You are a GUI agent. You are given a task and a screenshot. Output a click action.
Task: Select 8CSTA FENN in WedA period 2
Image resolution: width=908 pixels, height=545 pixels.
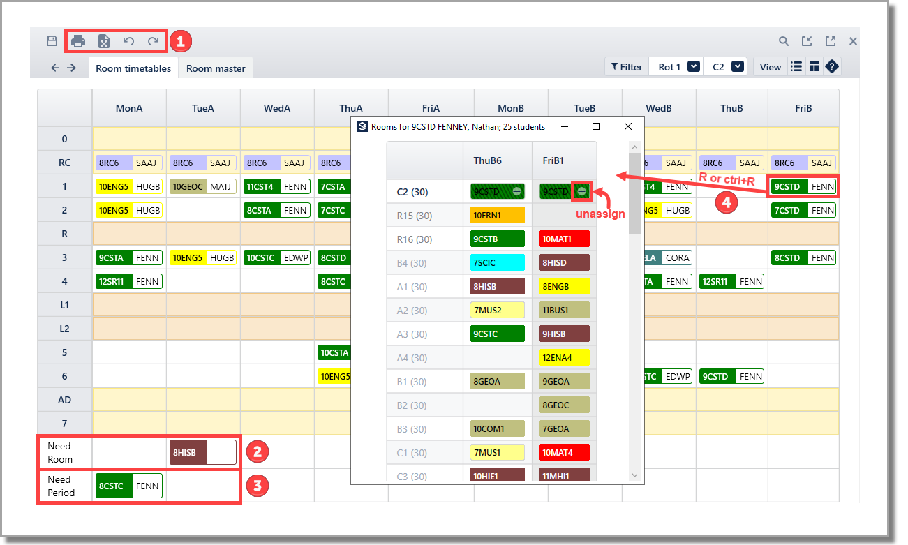277,210
